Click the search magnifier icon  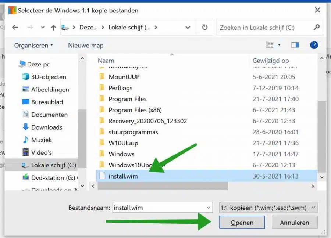coord(316,27)
